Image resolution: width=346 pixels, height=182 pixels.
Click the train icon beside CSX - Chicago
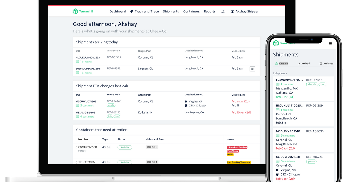[186, 105]
